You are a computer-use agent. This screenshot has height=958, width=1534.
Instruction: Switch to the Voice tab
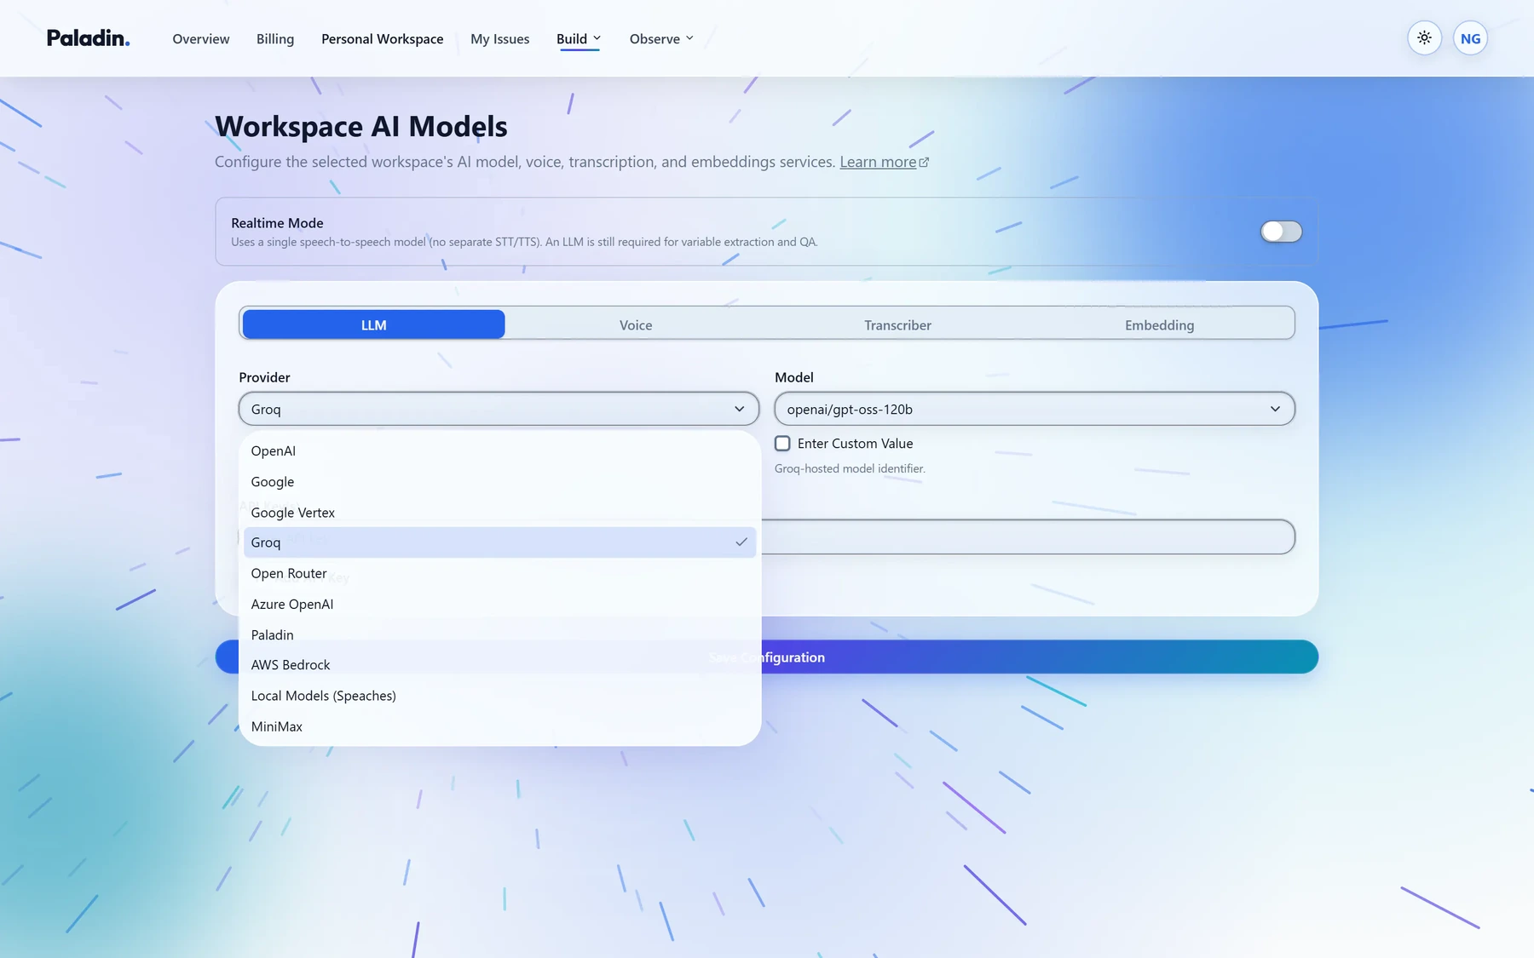click(x=636, y=325)
